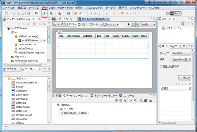Viewport: 197px width, 132px height.
Task: Switch to the Source (ソース) view mode
Action: click(59, 24)
